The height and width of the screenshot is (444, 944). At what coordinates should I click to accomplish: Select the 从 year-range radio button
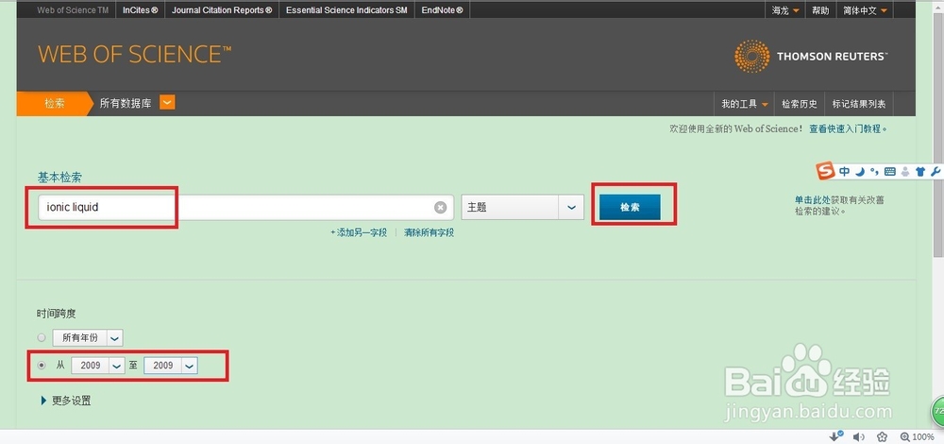pos(42,365)
